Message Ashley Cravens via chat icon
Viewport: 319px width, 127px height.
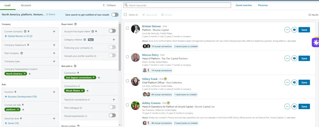(x=294, y=107)
